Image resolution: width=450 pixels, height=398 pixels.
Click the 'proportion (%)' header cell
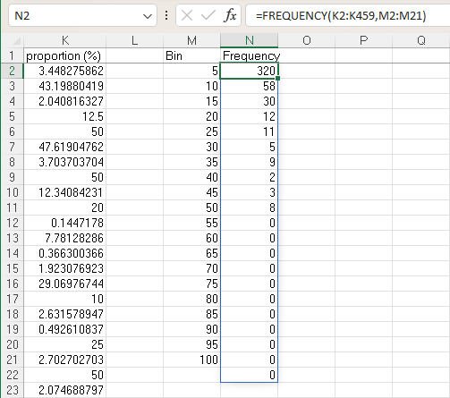[65, 55]
